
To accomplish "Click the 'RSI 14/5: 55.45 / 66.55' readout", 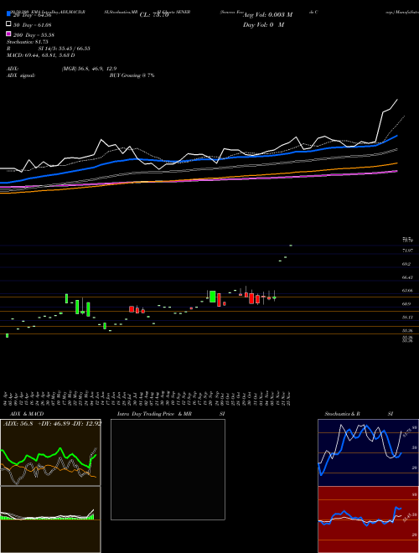I will click(x=49, y=49).
